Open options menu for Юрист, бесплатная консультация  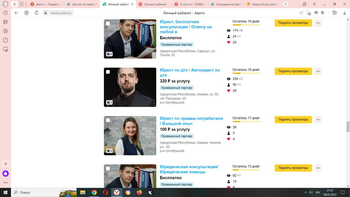318,23
